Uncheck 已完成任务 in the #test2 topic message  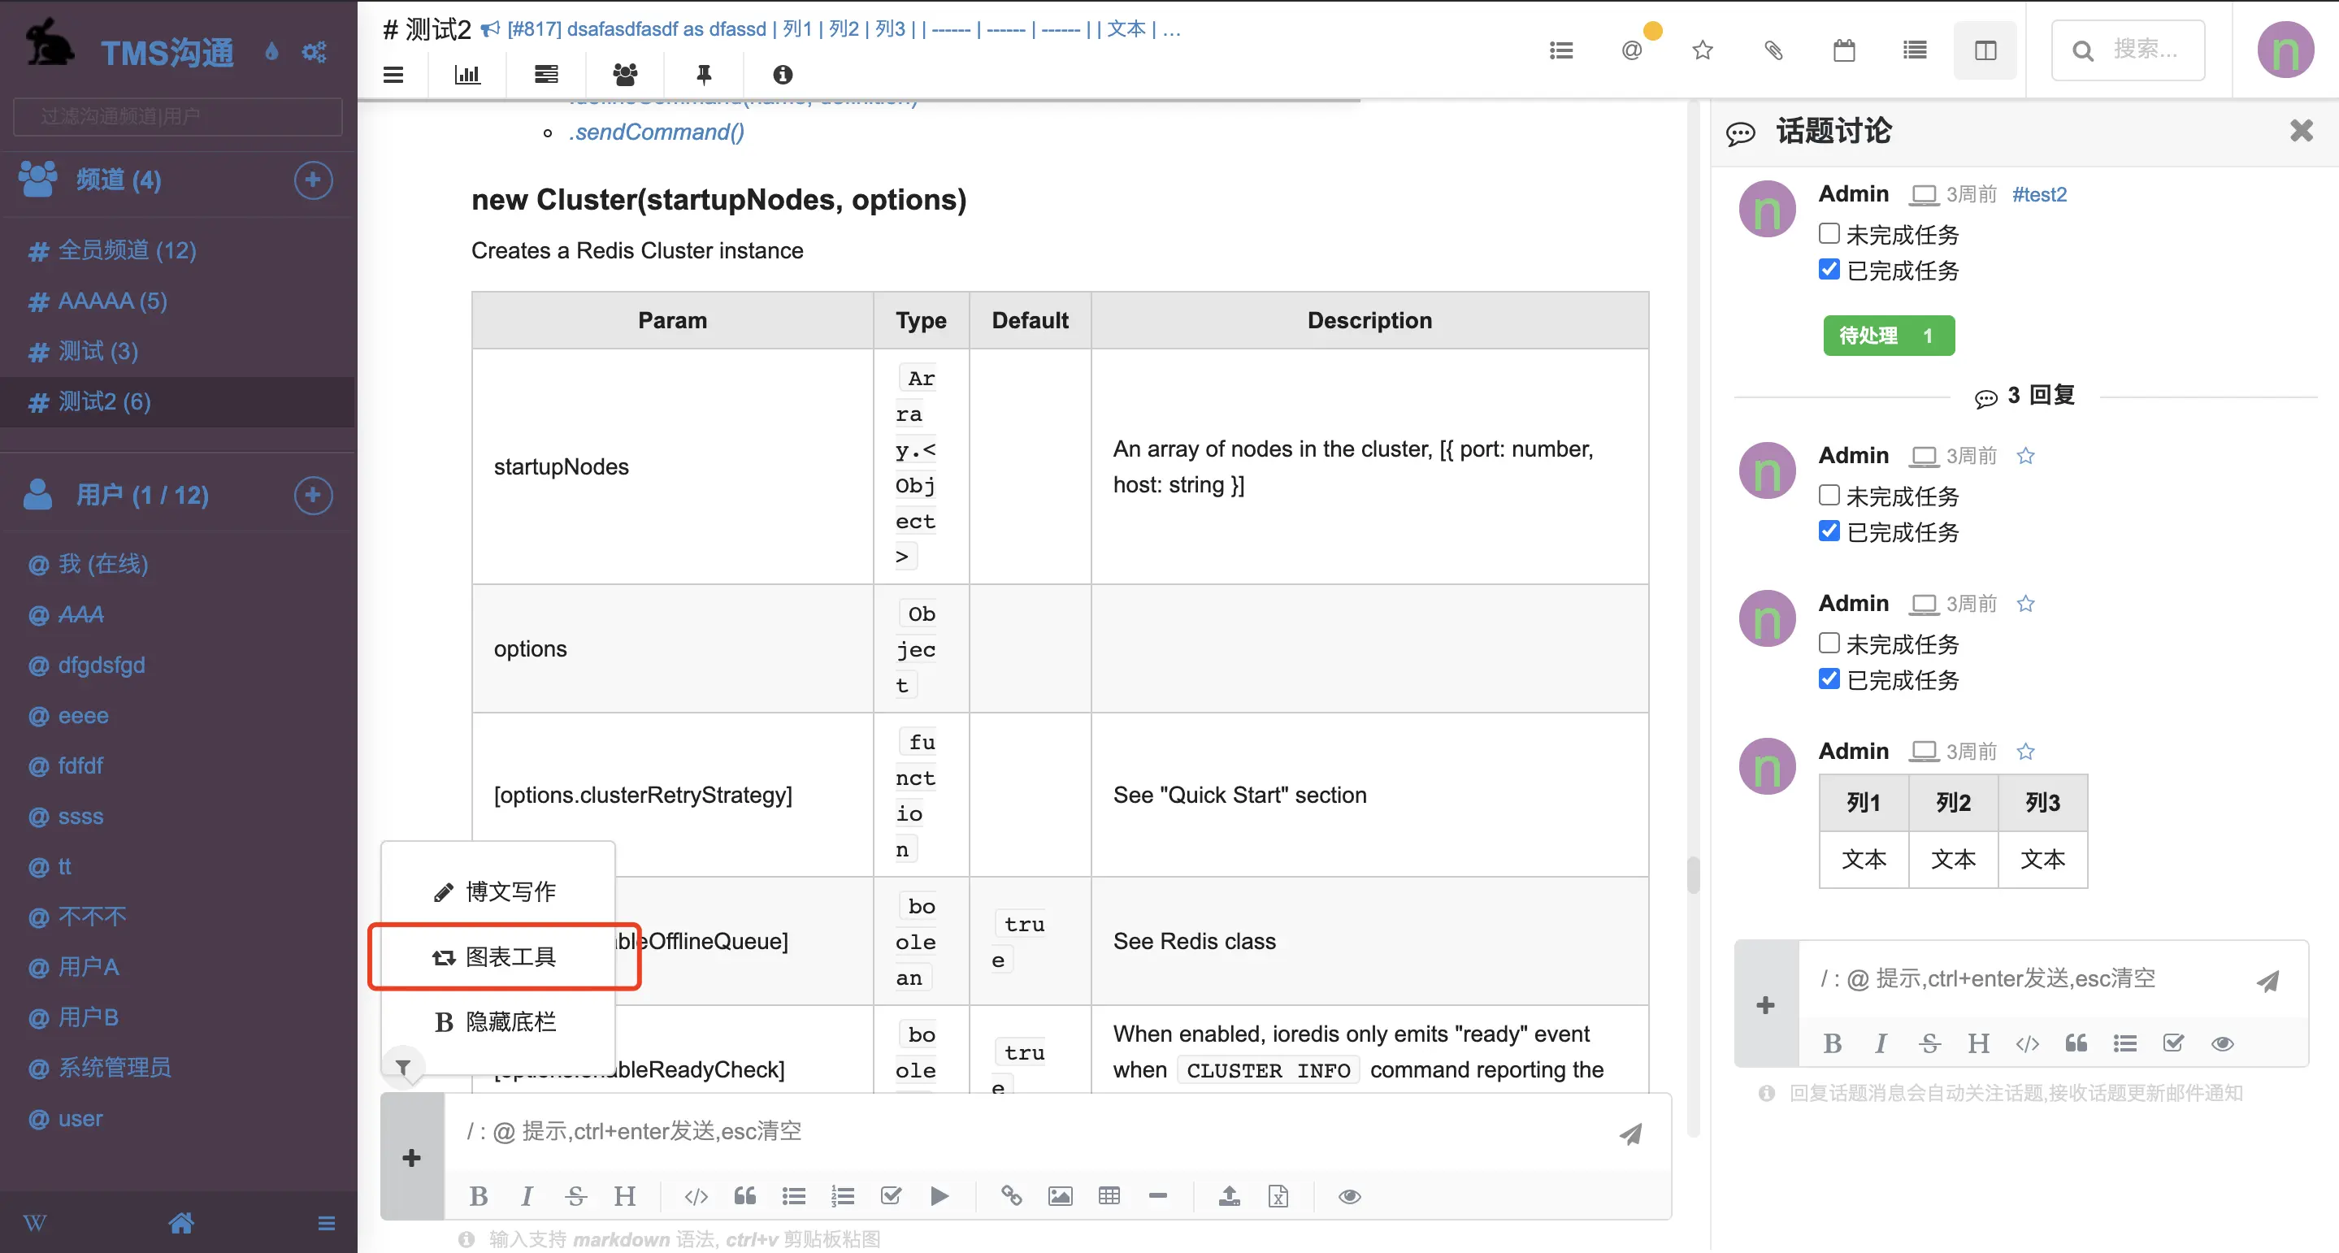click(1829, 270)
